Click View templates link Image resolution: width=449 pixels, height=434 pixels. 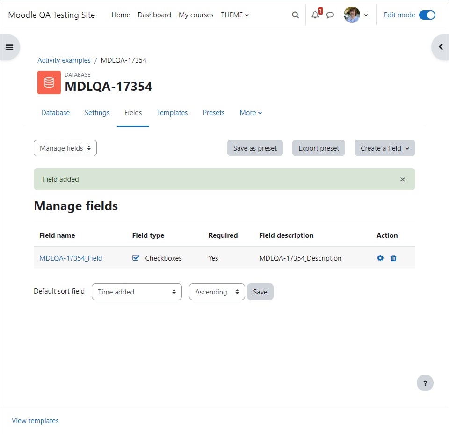point(35,420)
